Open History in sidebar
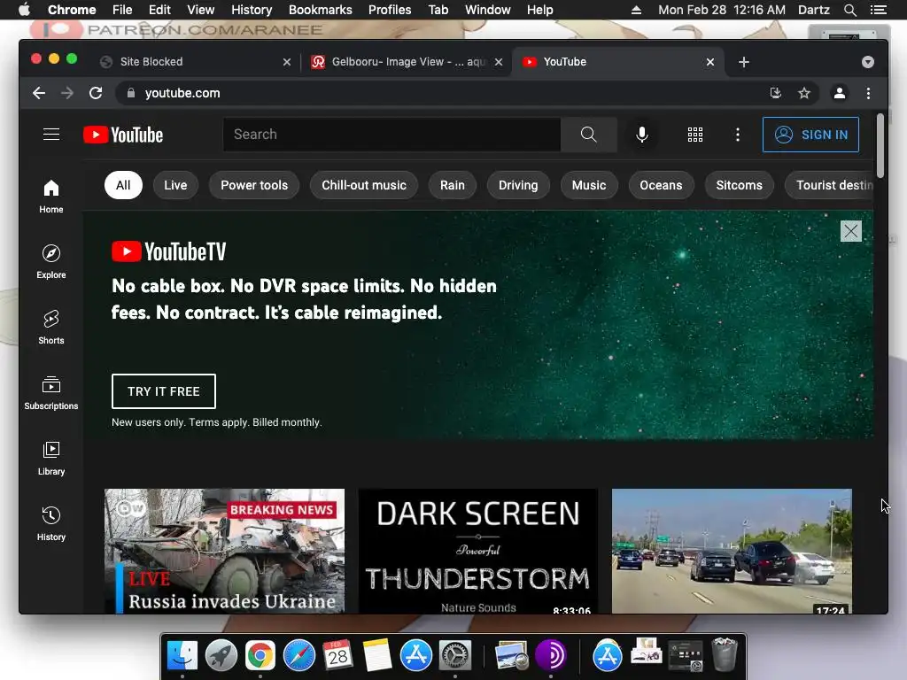The width and height of the screenshot is (907, 680). tap(50, 523)
